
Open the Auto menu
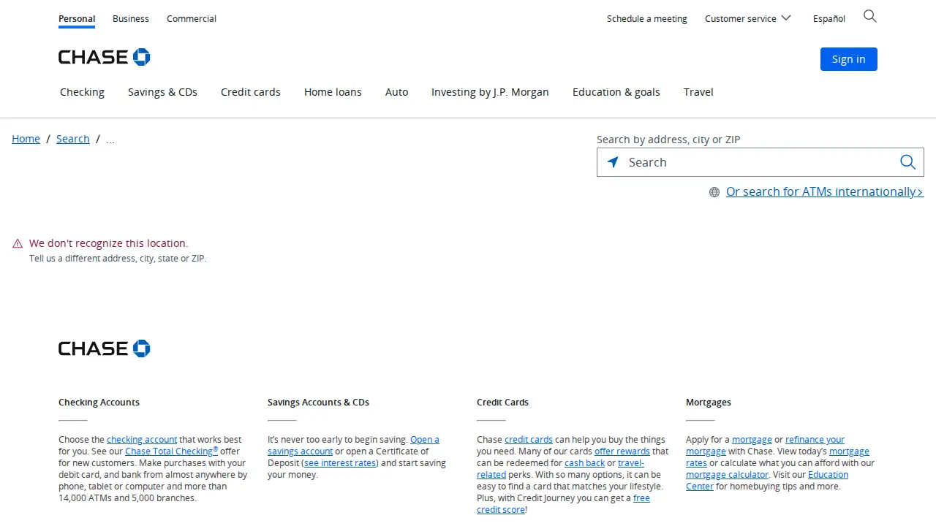[x=397, y=92]
